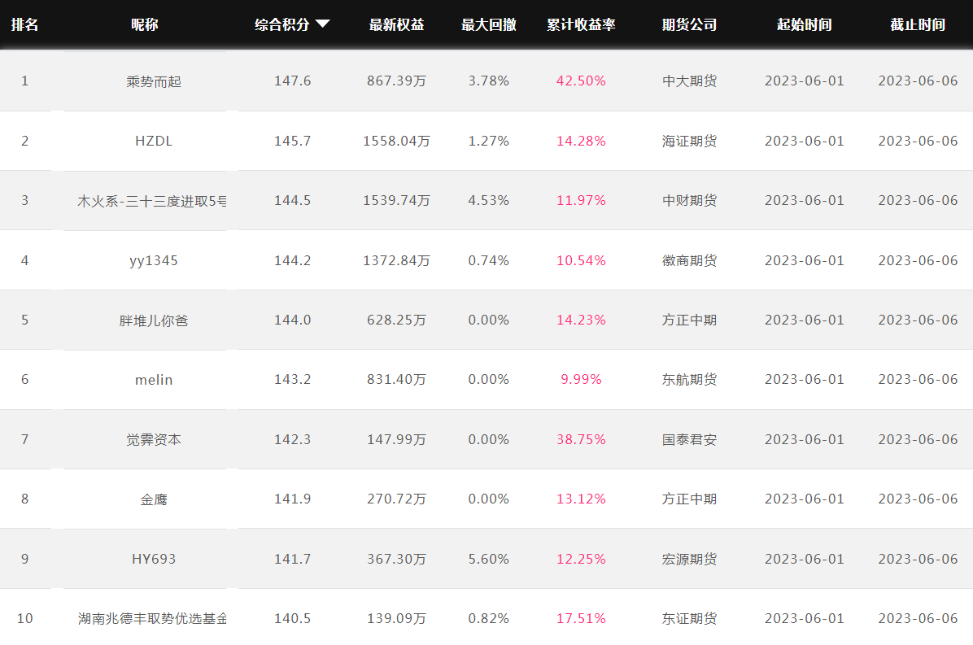
Task: Click the equity value 1372.84万
Action: point(396,260)
